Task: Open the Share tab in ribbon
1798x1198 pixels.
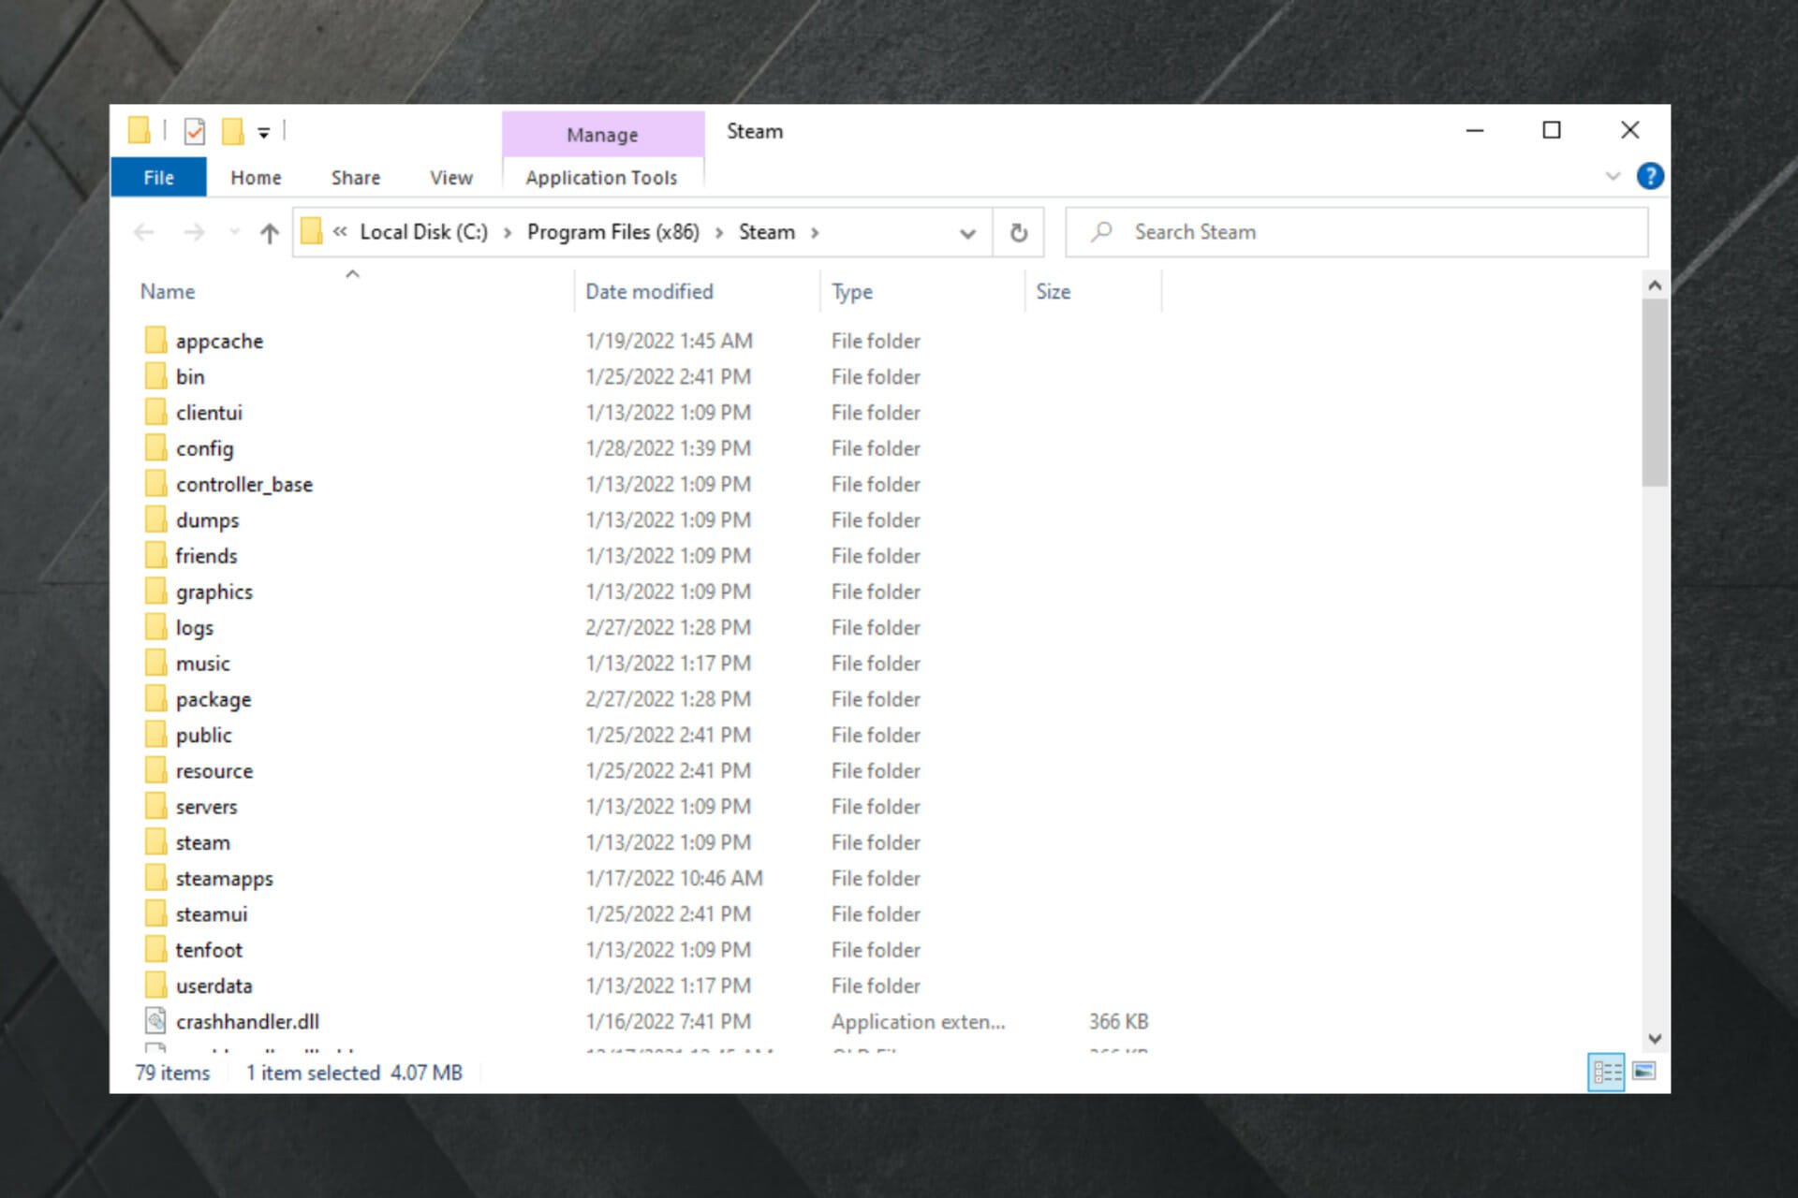Action: click(355, 177)
